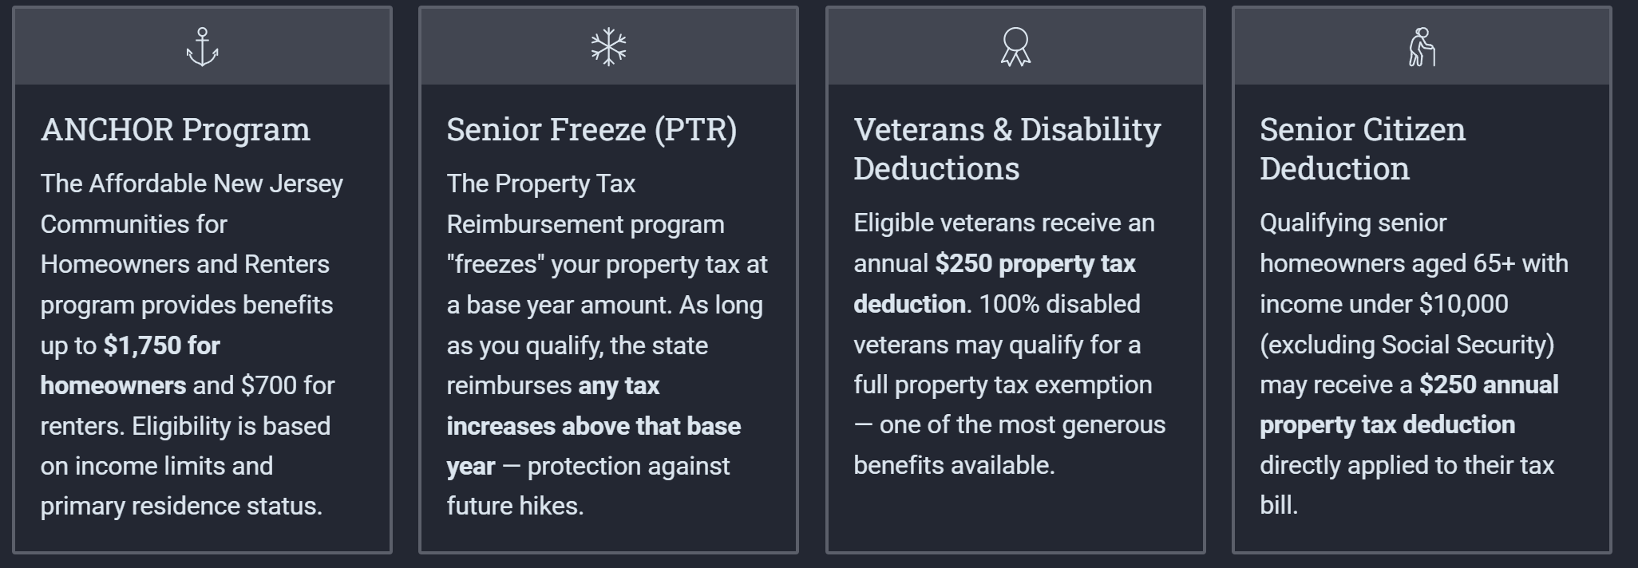
Task: Click the elderly person with cane icon
Action: (x=1422, y=47)
